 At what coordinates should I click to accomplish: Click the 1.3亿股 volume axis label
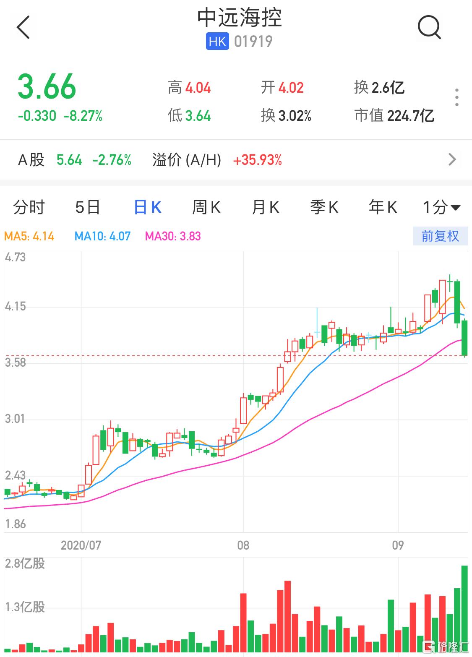(25, 607)
